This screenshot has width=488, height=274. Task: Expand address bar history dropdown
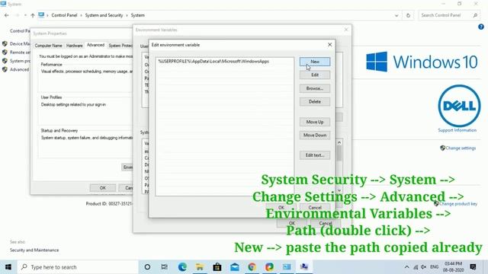coord(396,15)
